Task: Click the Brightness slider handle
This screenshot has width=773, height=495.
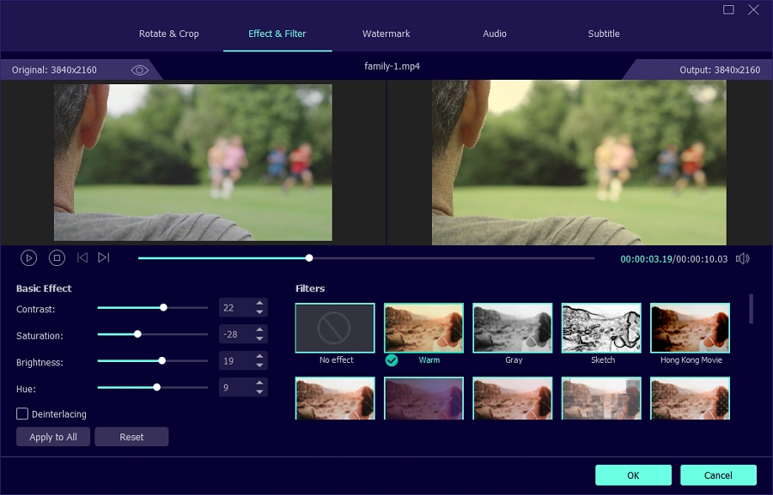Action: coord(161,360)
